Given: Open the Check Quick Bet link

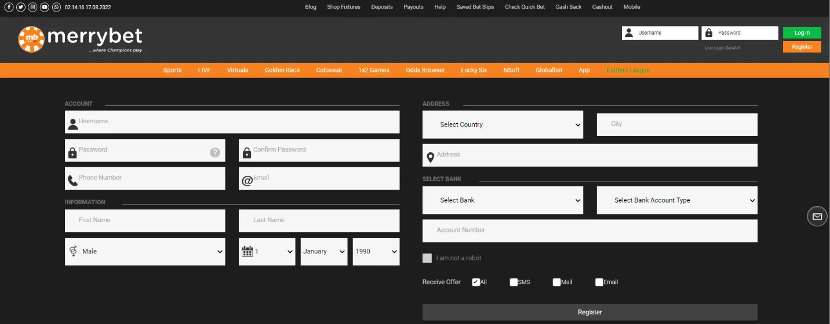Looking at the screenshot, I should coord(525,7).
